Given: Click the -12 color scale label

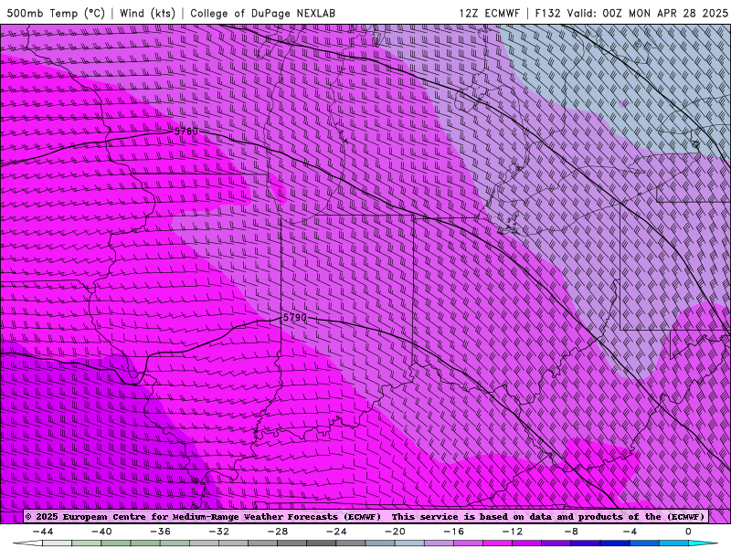Looking at the screenshot, I should (x=513, y=532).
